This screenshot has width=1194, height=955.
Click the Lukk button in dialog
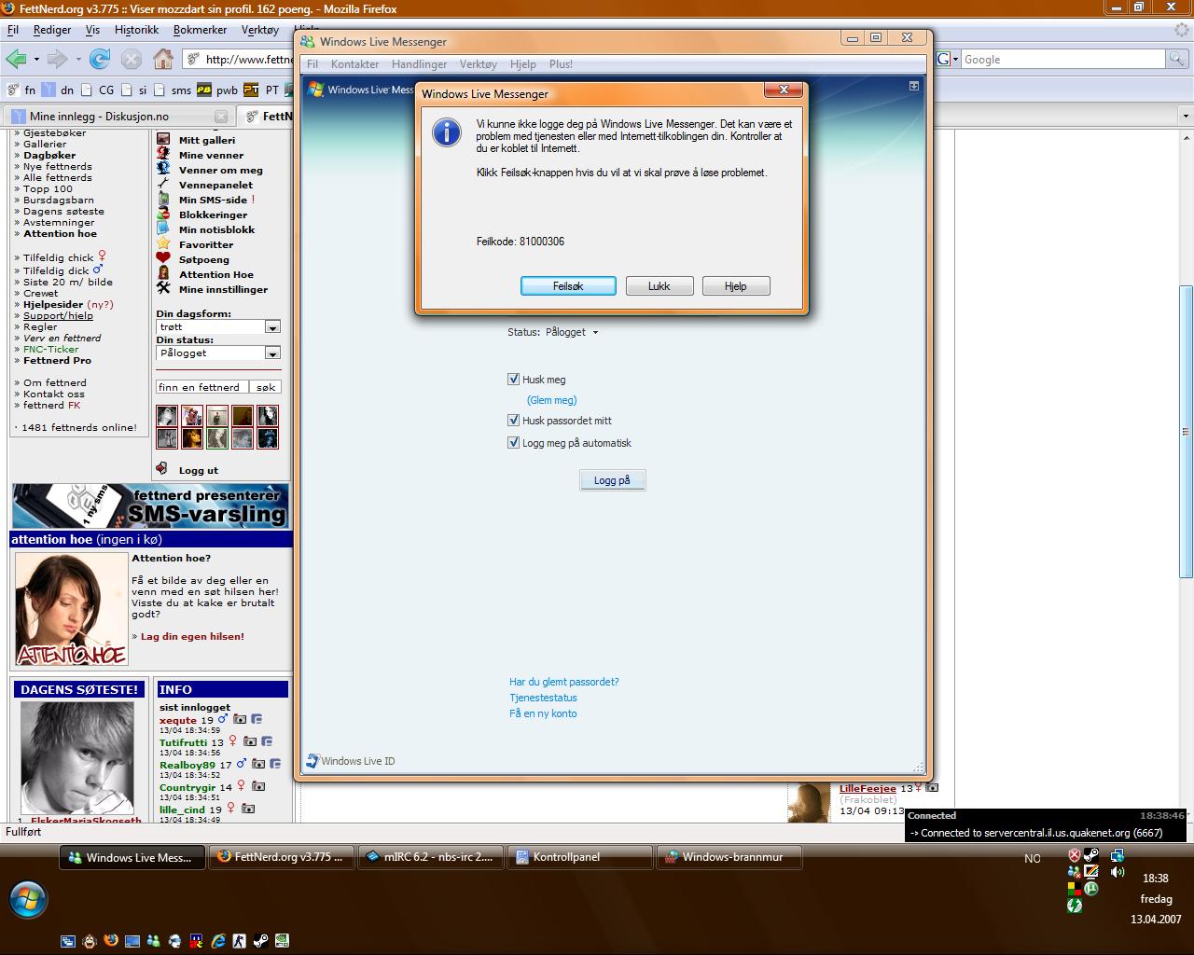pos(659,286)
